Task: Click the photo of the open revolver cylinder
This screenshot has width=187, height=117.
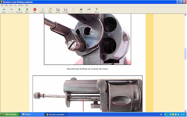Action: pos(88,39)
